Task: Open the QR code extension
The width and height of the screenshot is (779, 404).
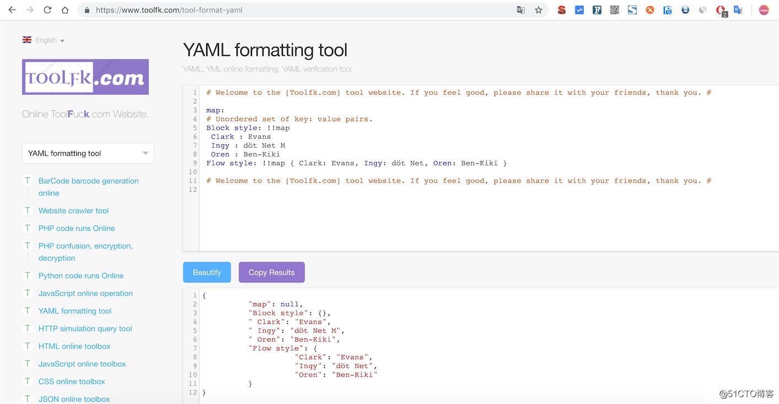Action: (615, 10)
